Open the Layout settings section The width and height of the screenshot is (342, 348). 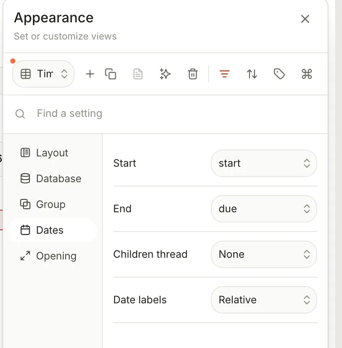click(x=53, y=153)
